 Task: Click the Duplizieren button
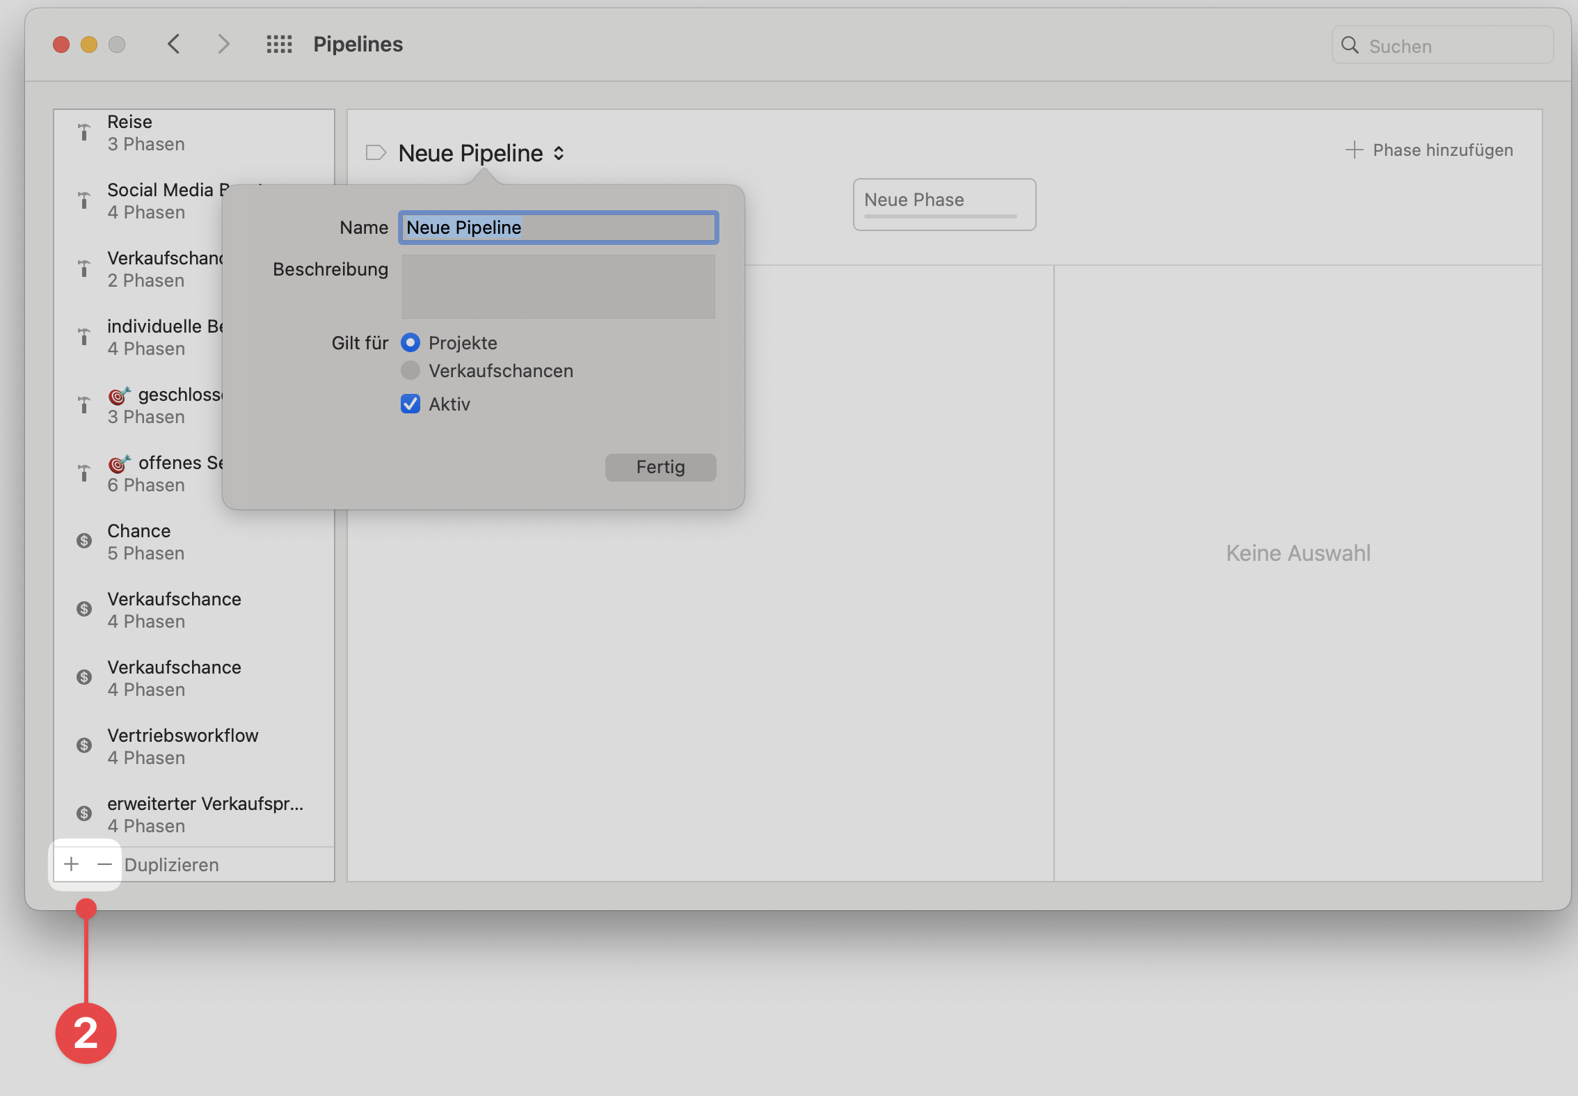(x=172, y=864)
